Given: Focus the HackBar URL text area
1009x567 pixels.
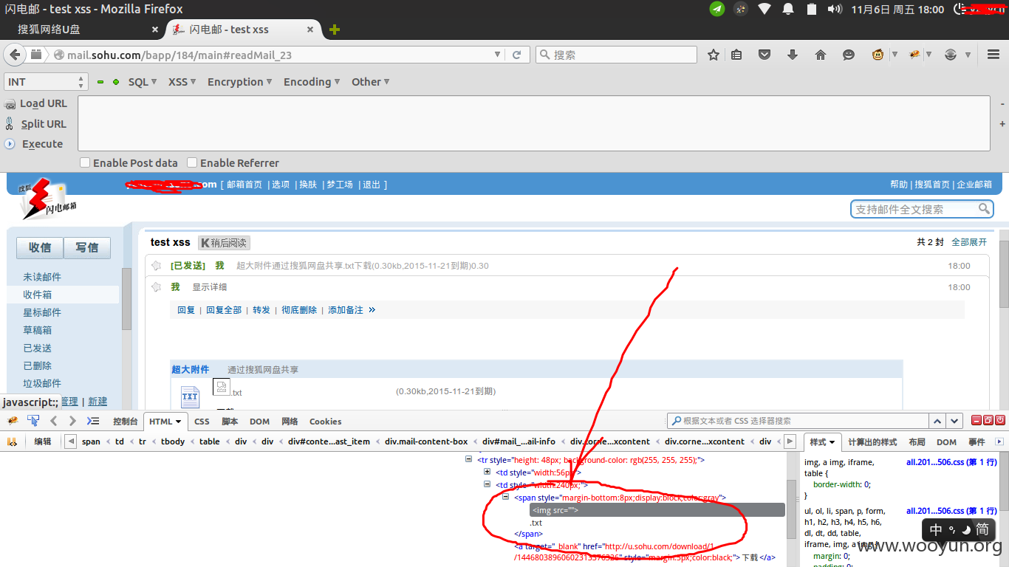Looking at the screenshot, I should pyautogui.click(x=534, y=123).
